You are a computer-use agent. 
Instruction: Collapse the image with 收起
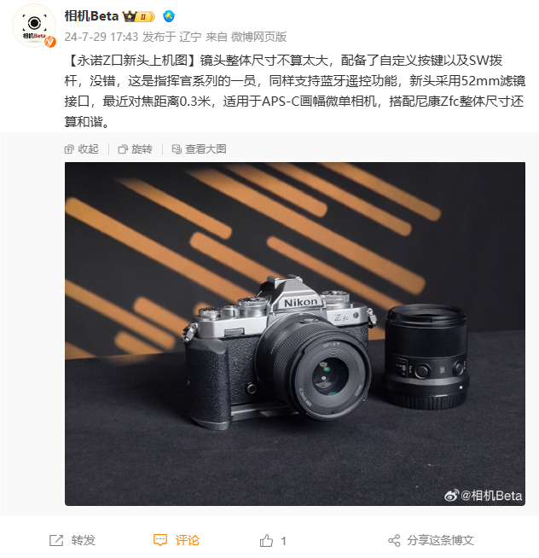[82, 149]
